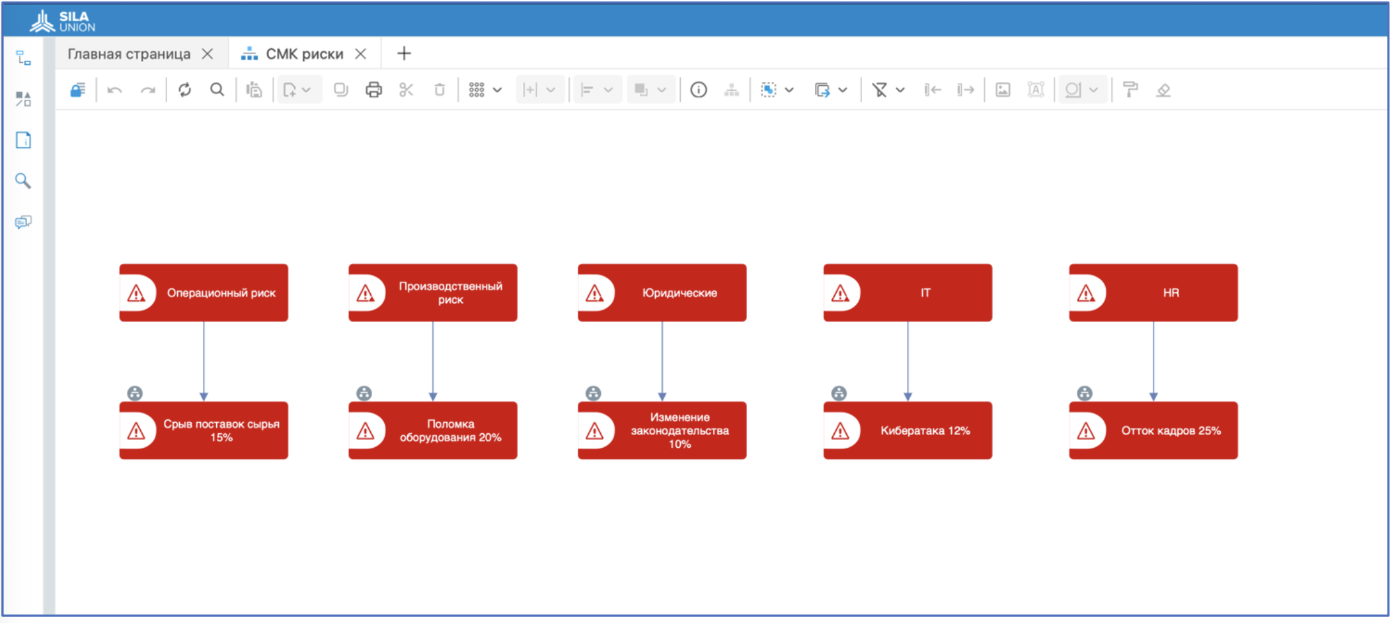Open the comments panel in left sidebar
The width and height of the screenshot is (1396, 623).
point(23,222)
